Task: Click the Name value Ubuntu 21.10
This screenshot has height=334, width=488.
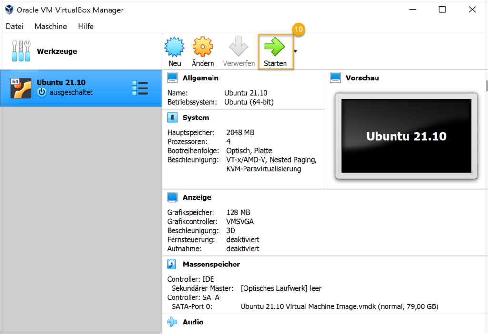Action: (x=246, y=93)
